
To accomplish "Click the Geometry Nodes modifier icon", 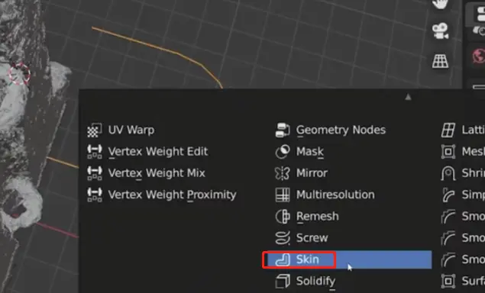I will pos(283,130).
